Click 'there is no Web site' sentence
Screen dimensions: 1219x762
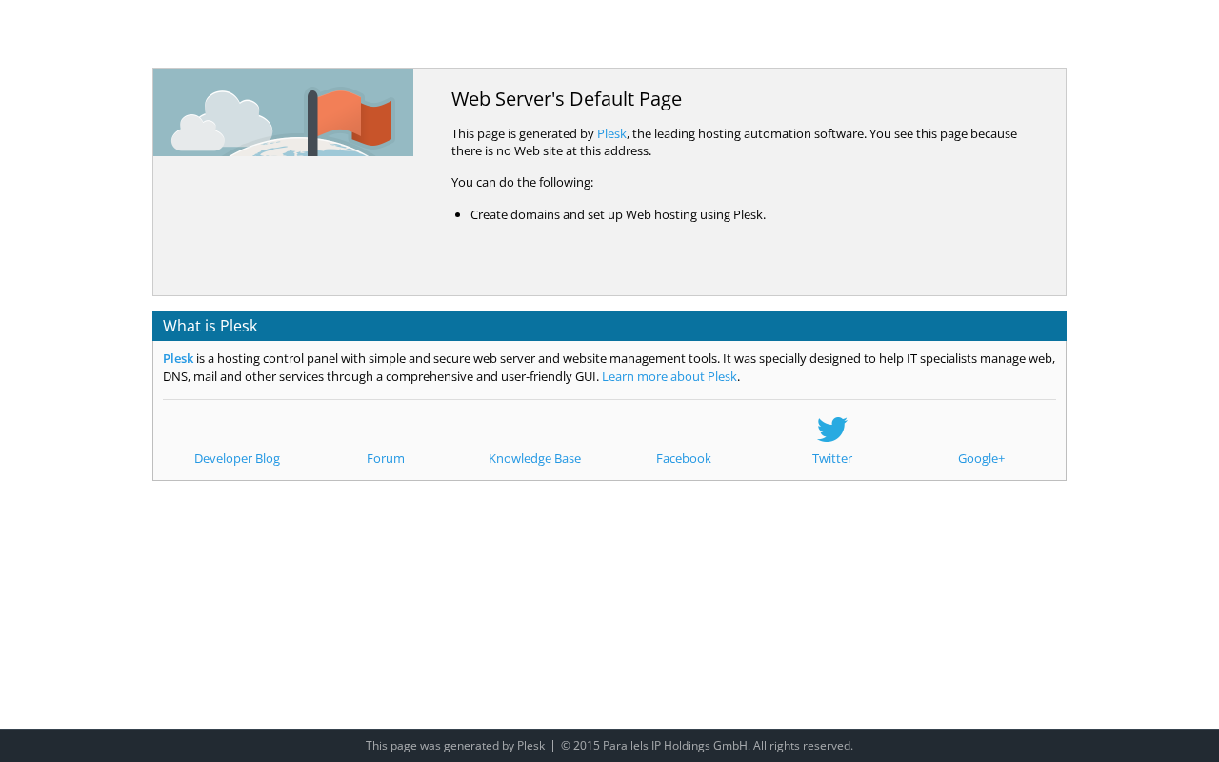click(551, 150)
